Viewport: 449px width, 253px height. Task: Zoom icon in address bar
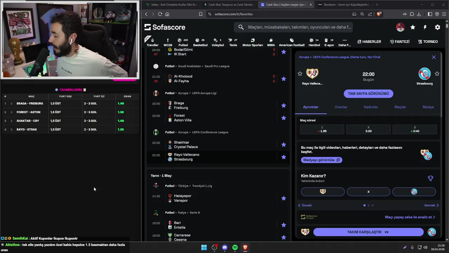coord(362,14)
